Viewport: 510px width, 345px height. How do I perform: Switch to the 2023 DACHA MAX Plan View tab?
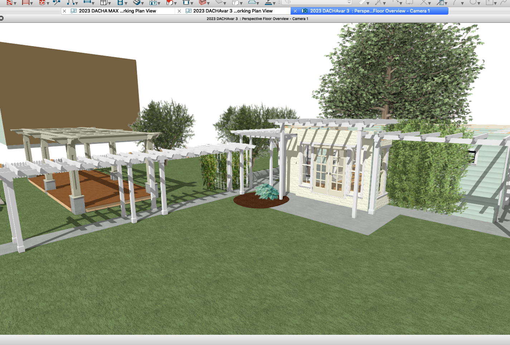click(117, 11)
